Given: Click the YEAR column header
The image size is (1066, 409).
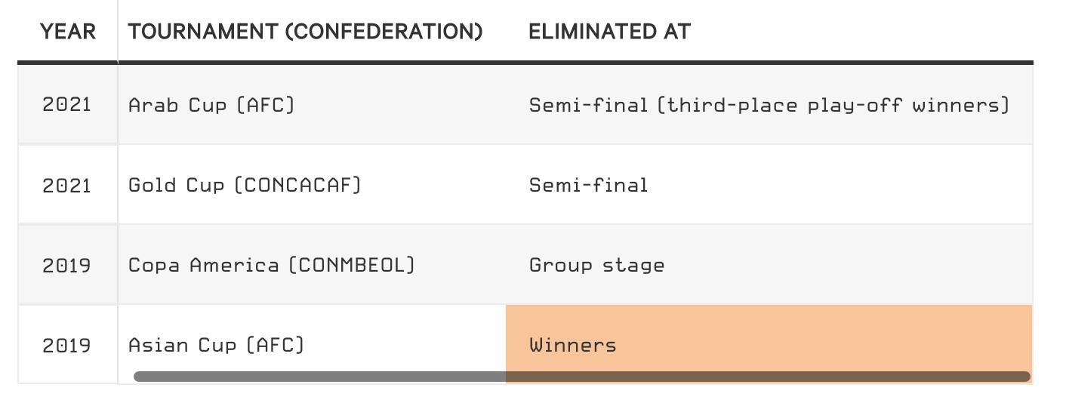Looking at the screenshot, I should pos(68,32).
